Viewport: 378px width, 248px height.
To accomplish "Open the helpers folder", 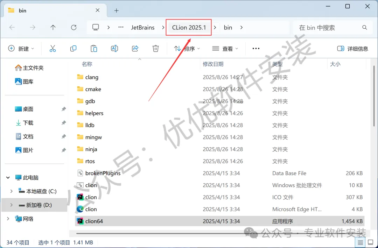I will coord(219,113).
